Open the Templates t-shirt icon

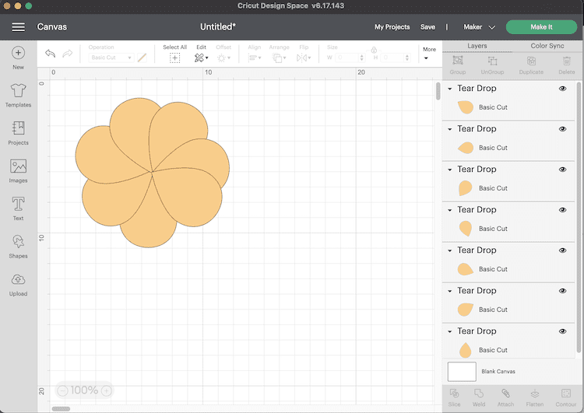tap(18, 92)
